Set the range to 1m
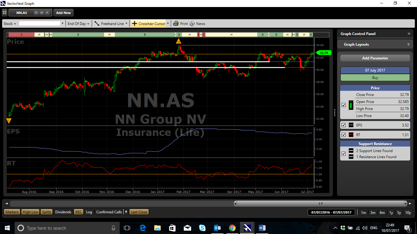 (x=363, y=212)
